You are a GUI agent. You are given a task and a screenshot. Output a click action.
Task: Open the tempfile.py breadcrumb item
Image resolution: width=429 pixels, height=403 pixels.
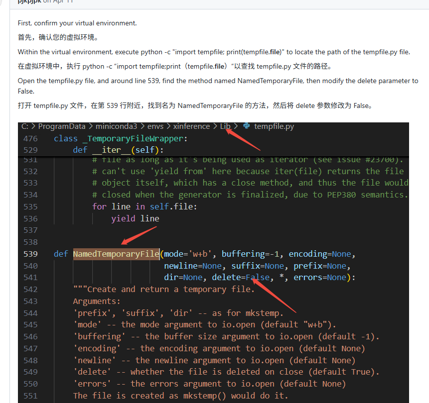coord(274,126)
